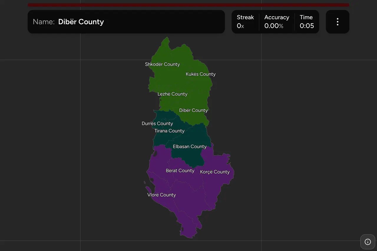The image size is (377, 251).
Task: Click the Dibër County label on the map
Action: (x=194, y=110)
